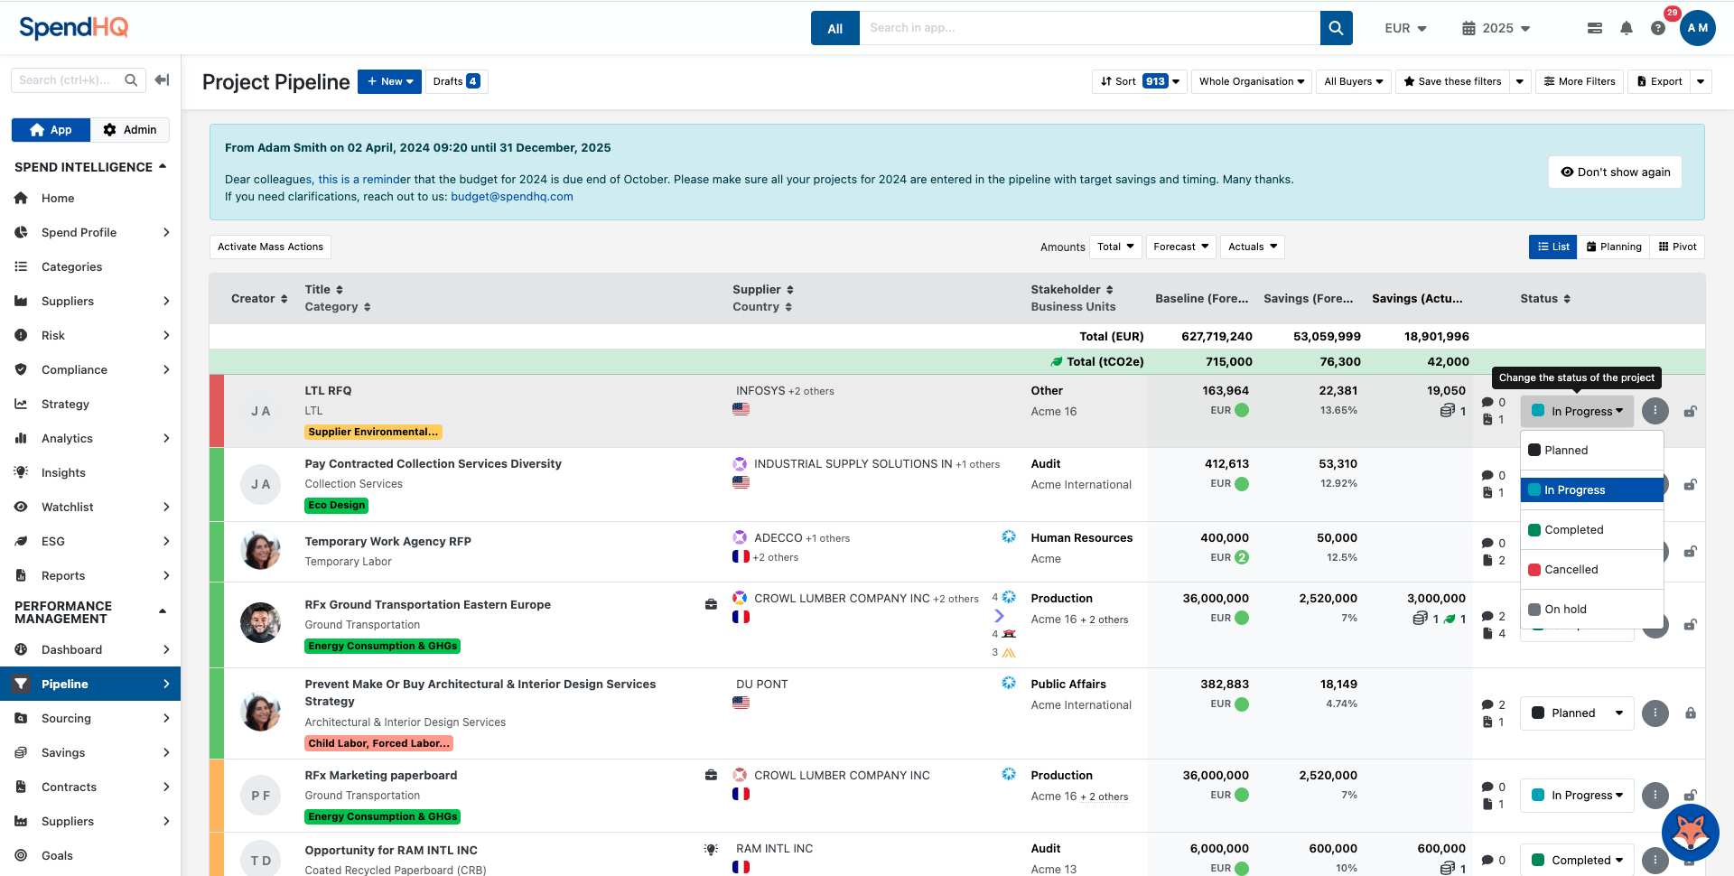Click the server view icon in header

tap(1595, 28)
